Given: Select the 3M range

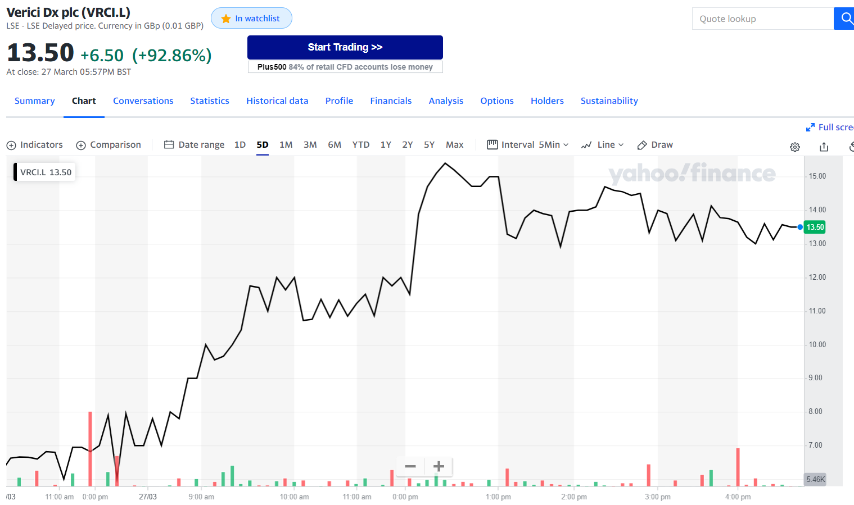Looking at the screenshot, I should [x=310, y=144].
